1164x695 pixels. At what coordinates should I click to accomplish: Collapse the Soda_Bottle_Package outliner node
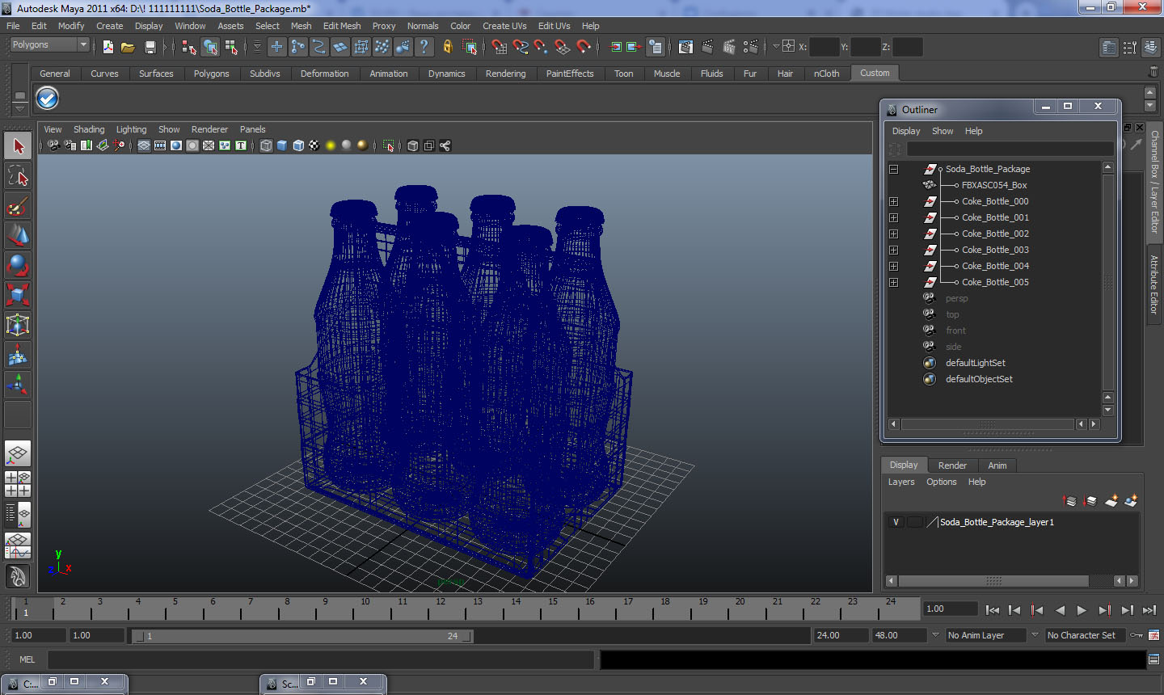pos(893,169)
